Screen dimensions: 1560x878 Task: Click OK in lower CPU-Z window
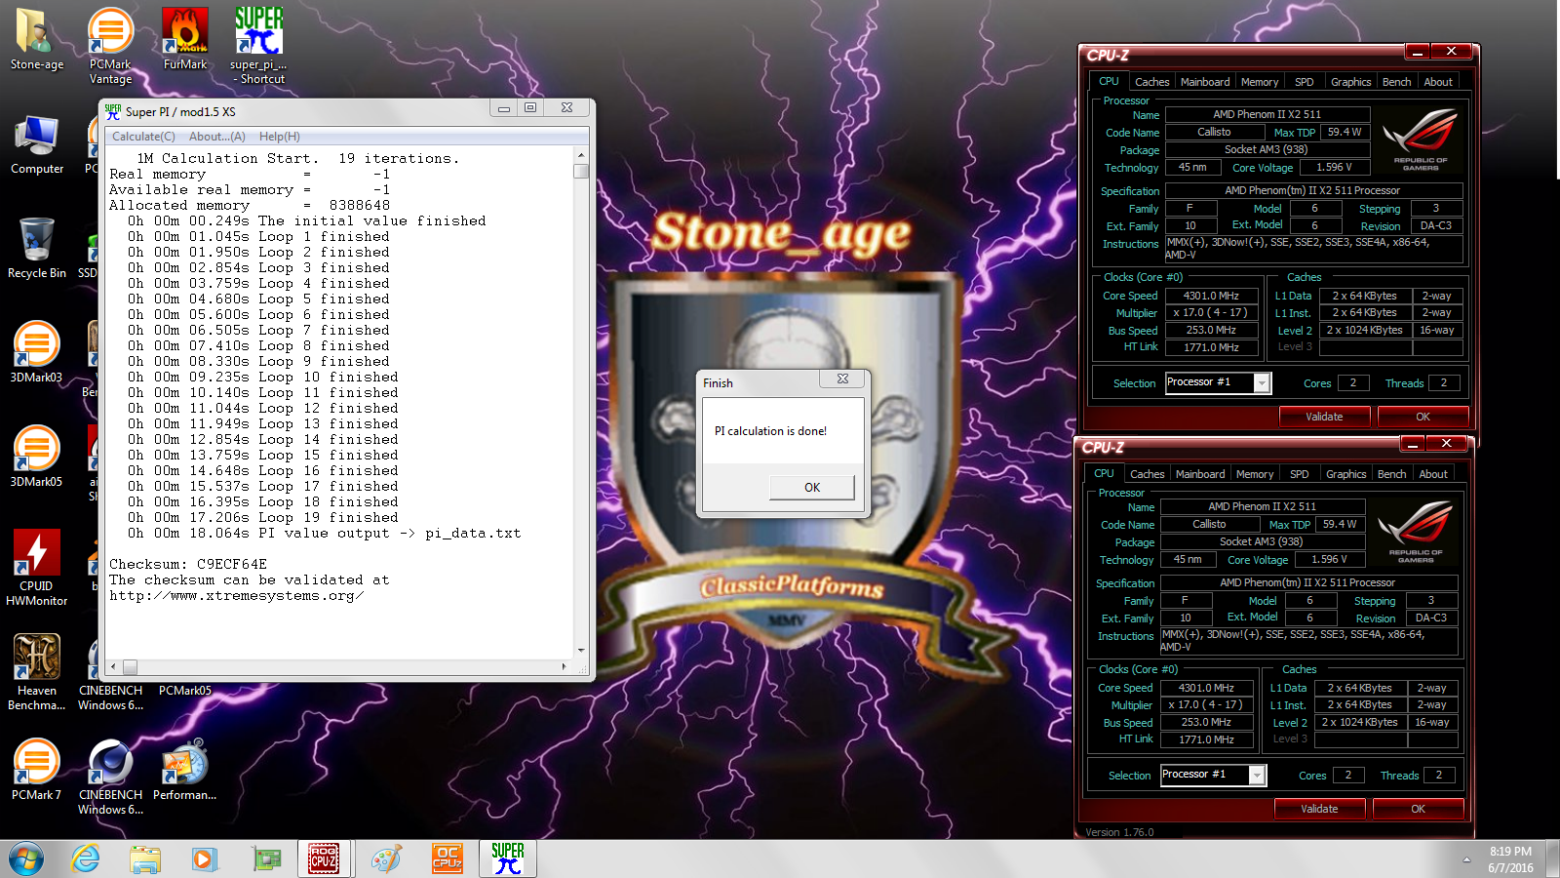1418,809
